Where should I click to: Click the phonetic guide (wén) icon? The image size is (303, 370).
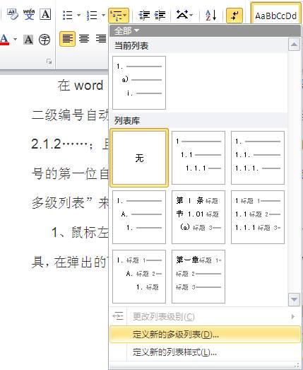[x=29, y=14]
